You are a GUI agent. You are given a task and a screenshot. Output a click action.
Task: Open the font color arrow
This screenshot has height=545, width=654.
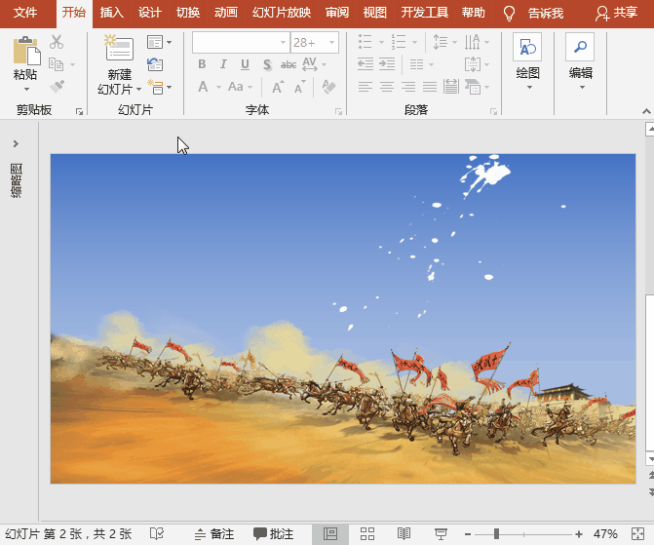(x=218, y=87)
